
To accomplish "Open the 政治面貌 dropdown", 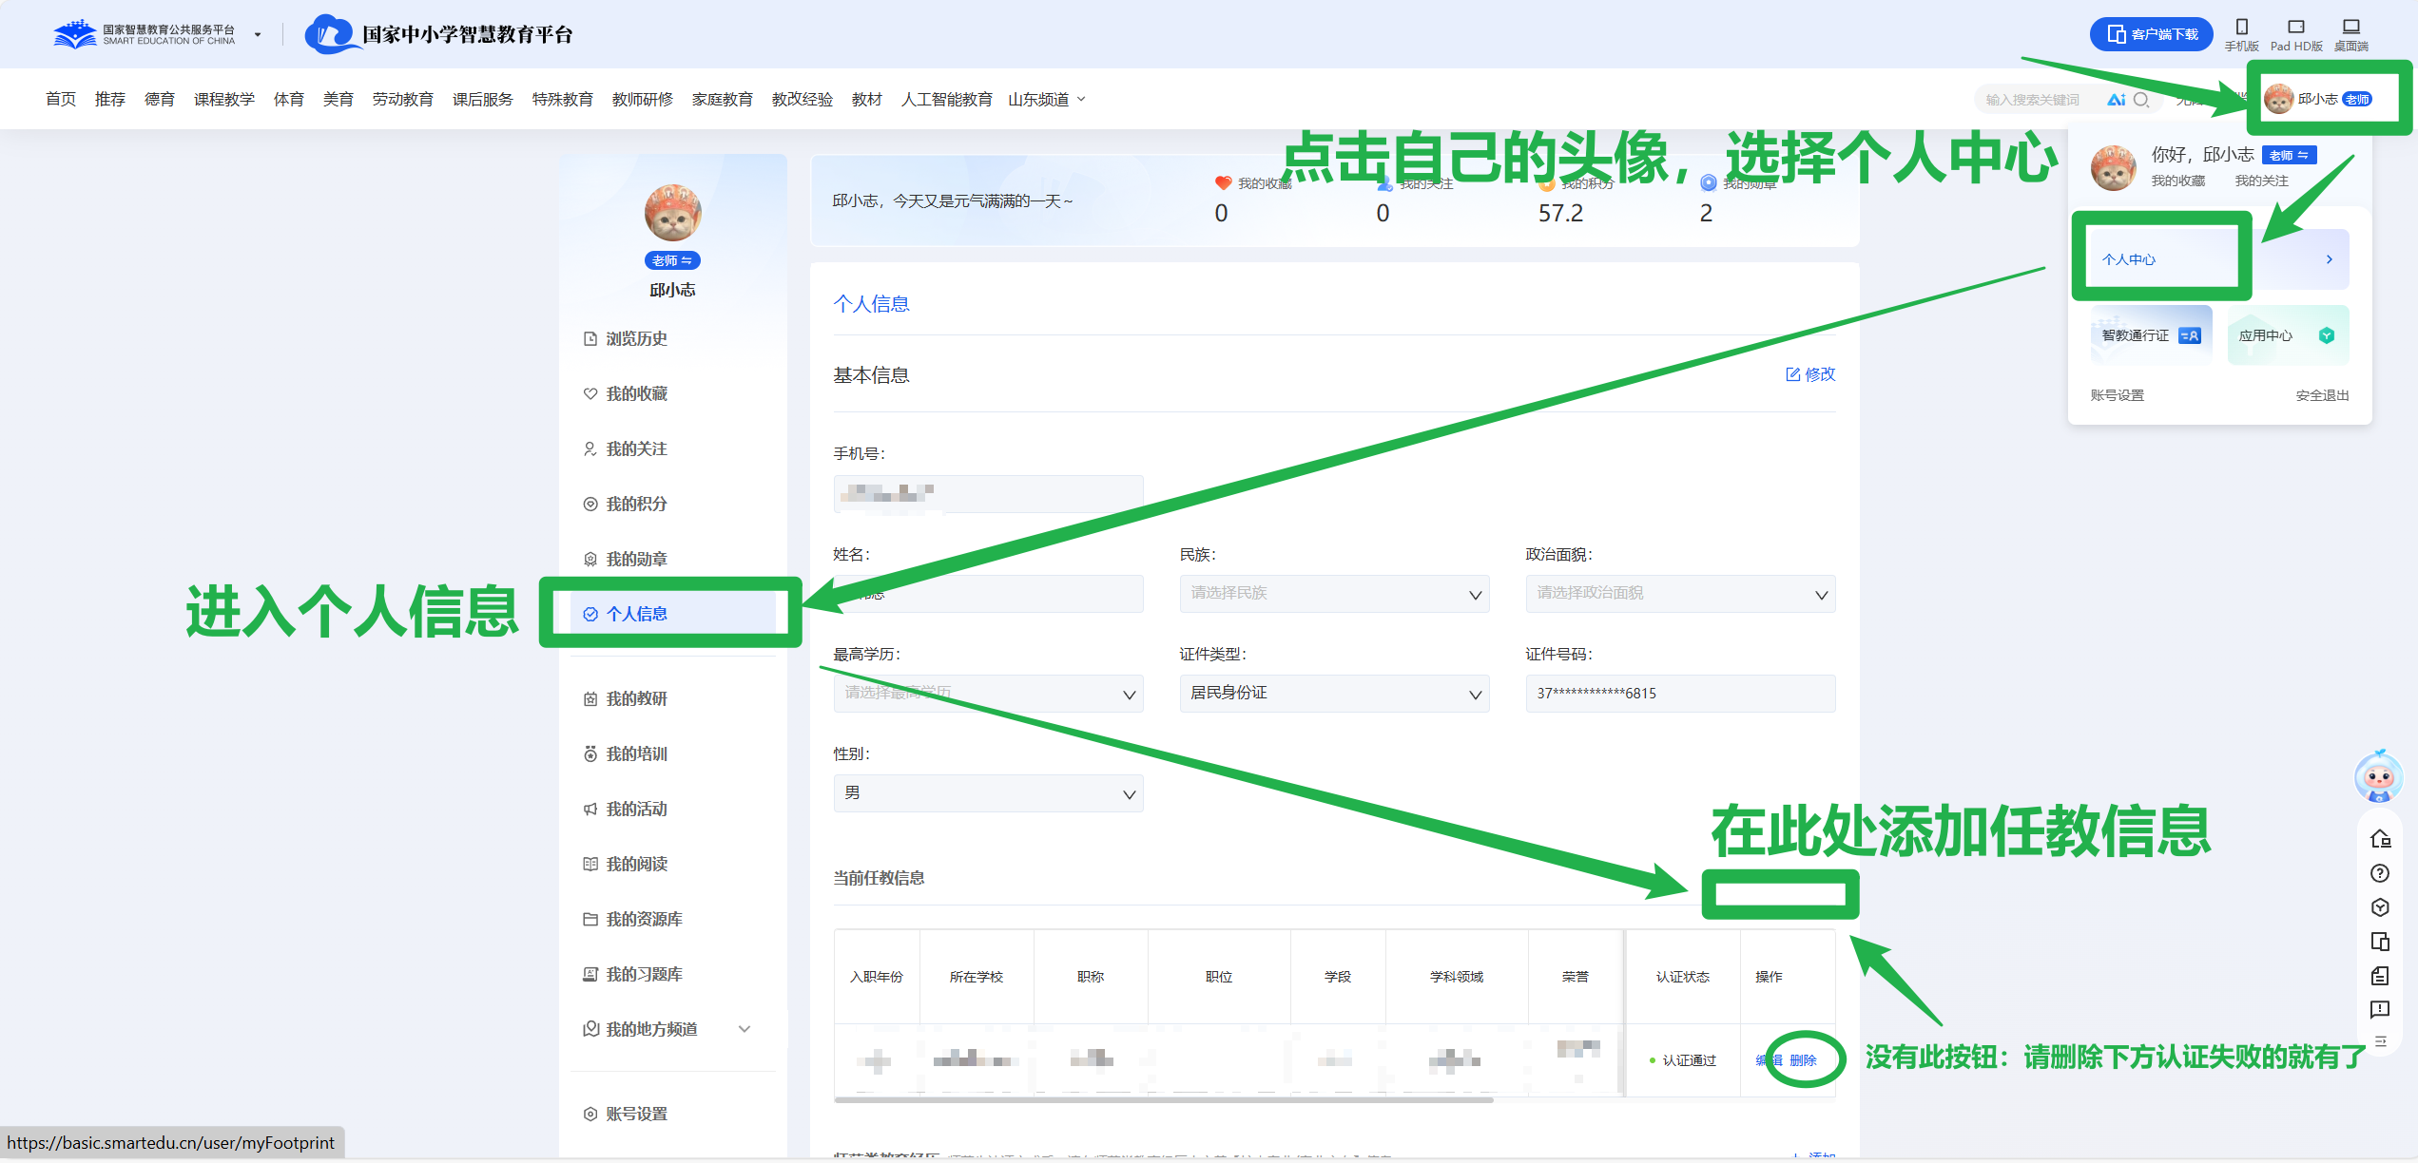I will tap(1679, 594).
